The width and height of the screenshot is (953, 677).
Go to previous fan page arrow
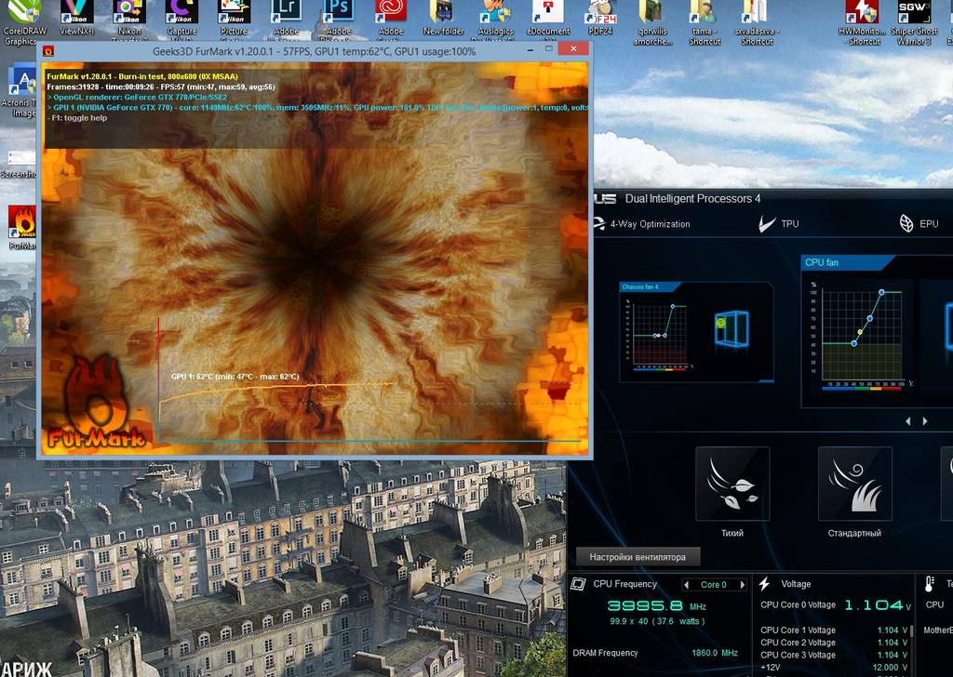[x=908, y=420]
